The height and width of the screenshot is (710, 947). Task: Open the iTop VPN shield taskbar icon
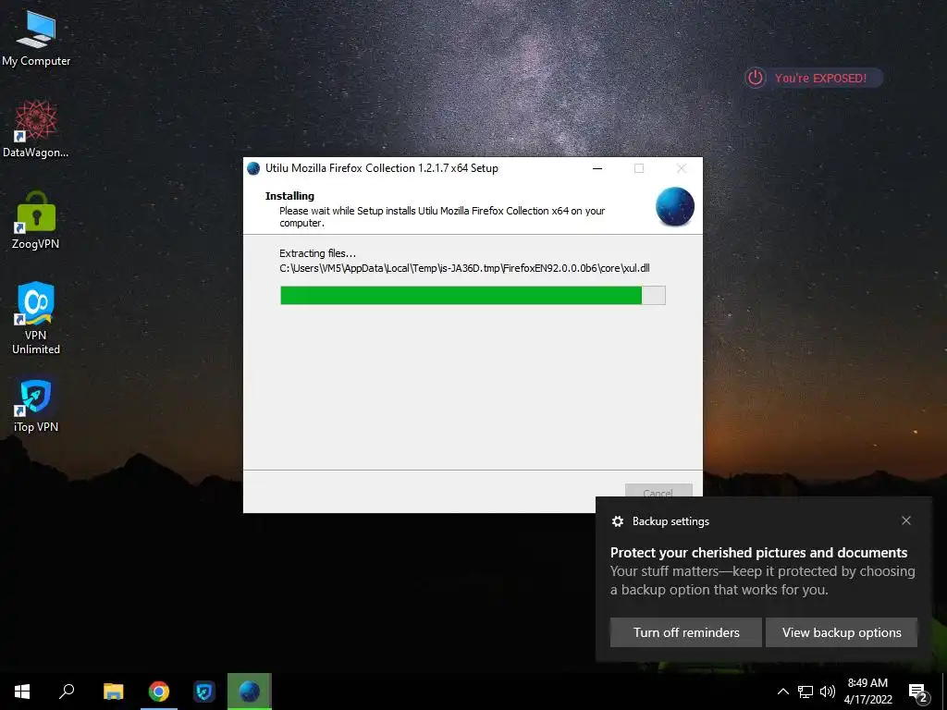(x=204, y=692)
